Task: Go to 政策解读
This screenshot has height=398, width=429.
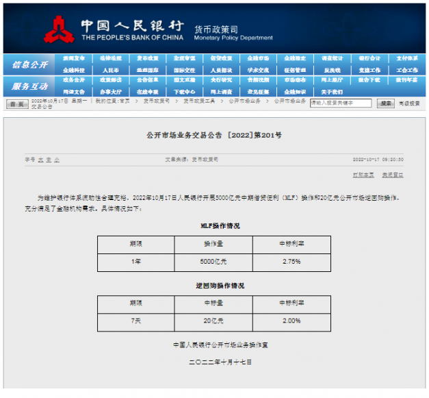Action: (x=111, y=80)
